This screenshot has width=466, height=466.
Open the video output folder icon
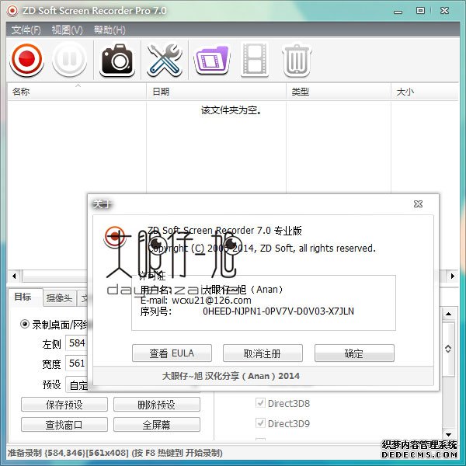(212, 60)
